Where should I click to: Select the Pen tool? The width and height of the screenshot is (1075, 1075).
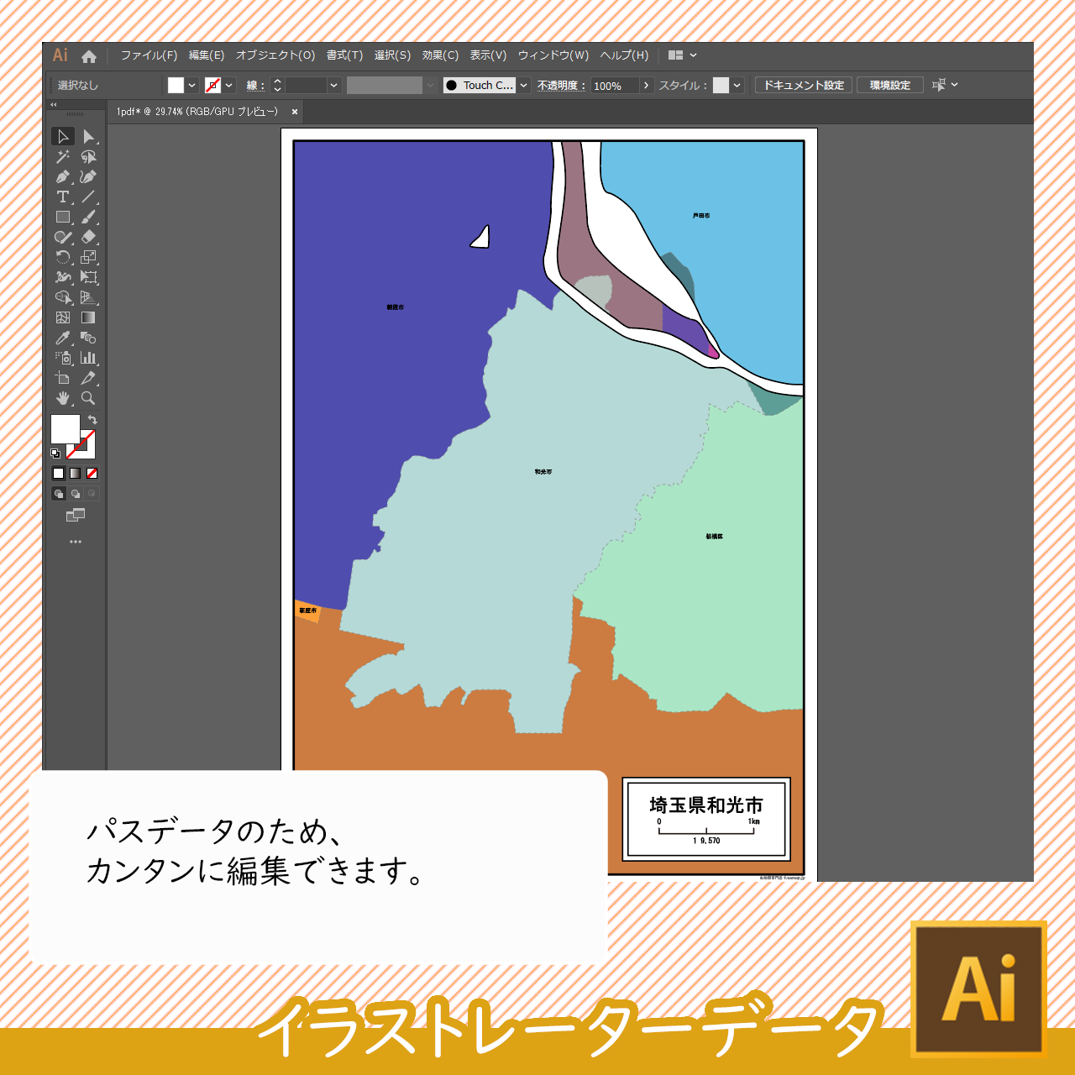point(63,177)
